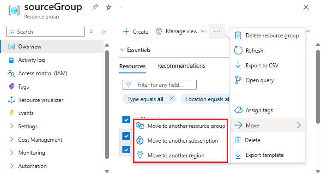Pin the sourceGroup blade to dashboard
The image size is (321, 174).
95,7
